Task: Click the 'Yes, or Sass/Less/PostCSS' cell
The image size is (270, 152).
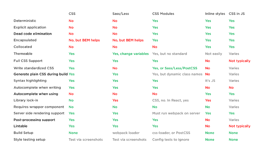Action: point(175,68)
